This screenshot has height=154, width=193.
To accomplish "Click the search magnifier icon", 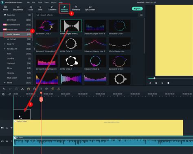I will tap(37, 15).
